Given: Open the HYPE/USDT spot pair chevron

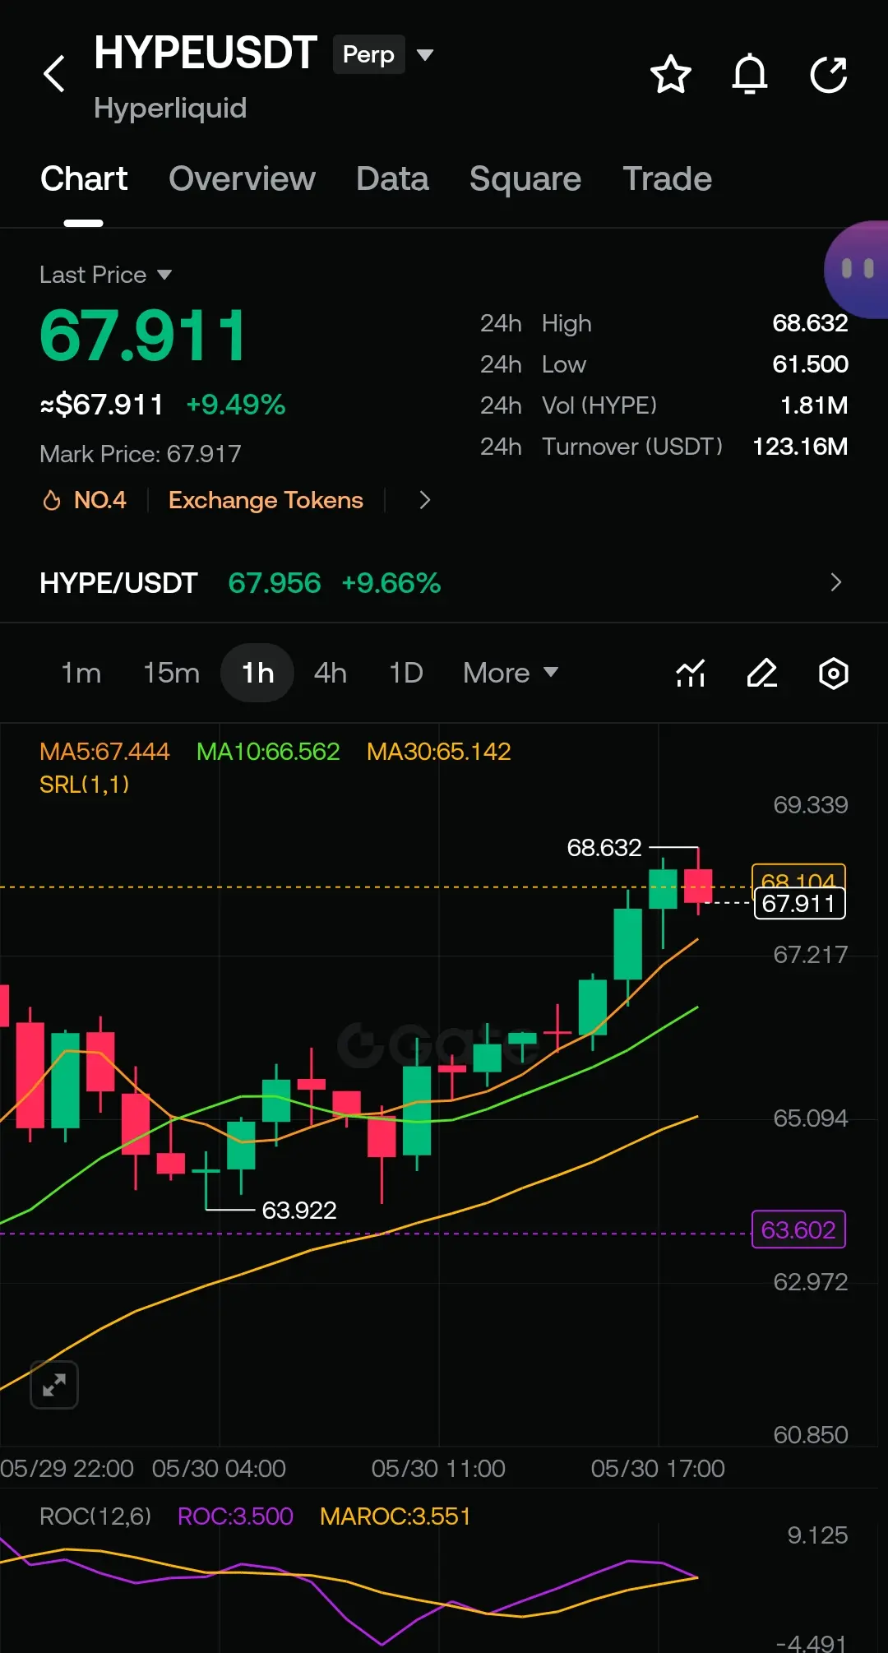Looking at the screenshot, I should tap(835, 582).
